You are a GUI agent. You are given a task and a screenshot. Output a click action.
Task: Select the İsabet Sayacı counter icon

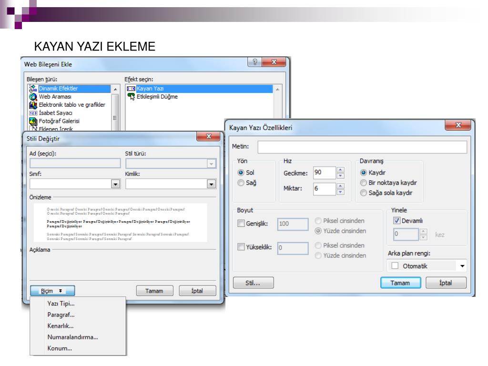click(33, 113)
